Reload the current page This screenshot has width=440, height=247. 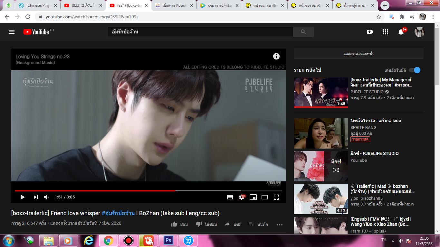(28, 17)
